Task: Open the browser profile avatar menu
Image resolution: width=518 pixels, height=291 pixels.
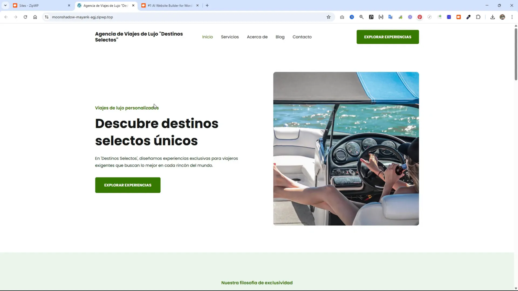Action: coord(502,17)
